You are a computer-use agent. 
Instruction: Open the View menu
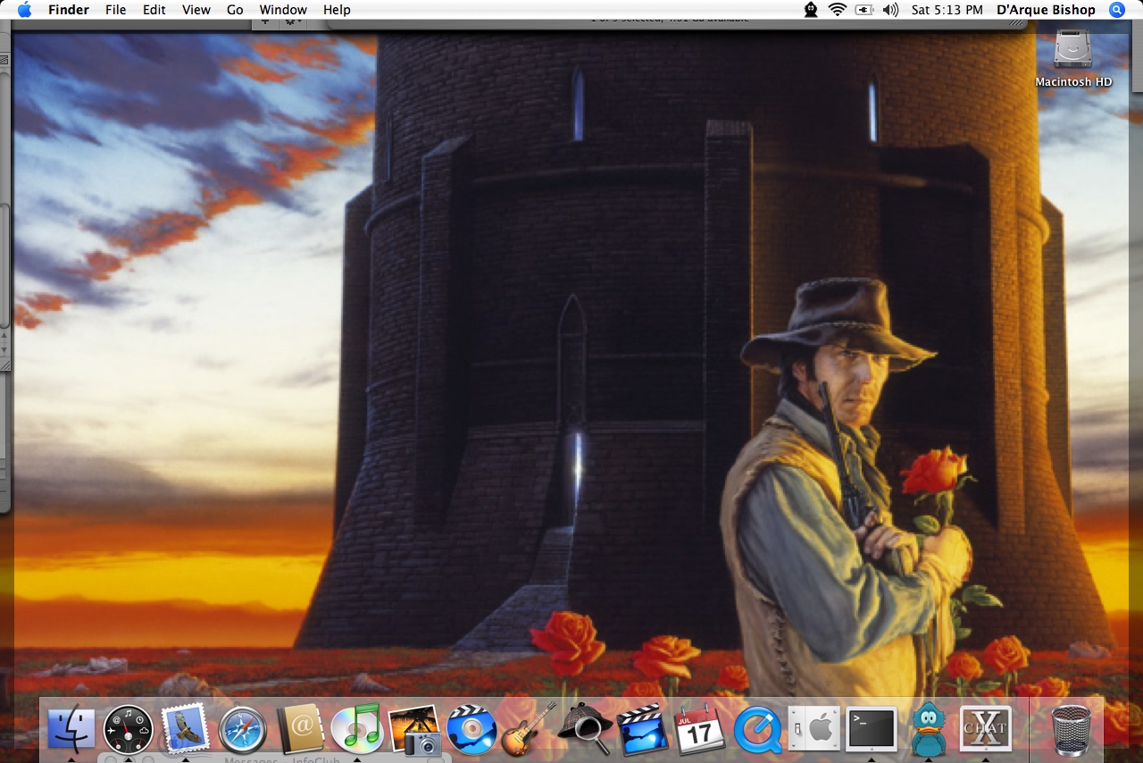[196, 10]
